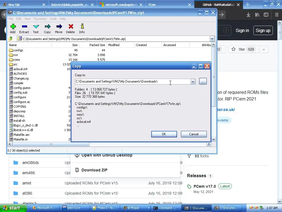Select the ChangeLog file row

[19, 78]
